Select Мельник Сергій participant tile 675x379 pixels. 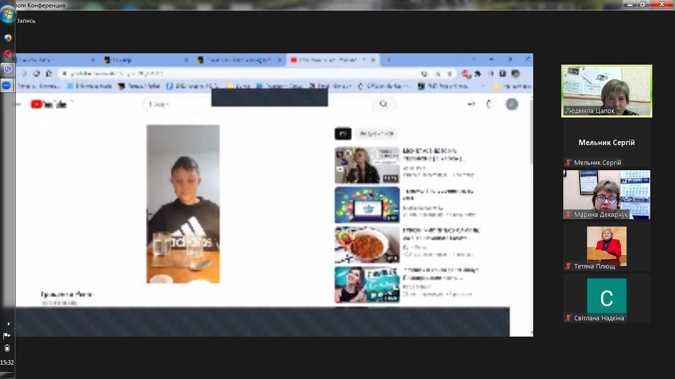coord(607,143)
